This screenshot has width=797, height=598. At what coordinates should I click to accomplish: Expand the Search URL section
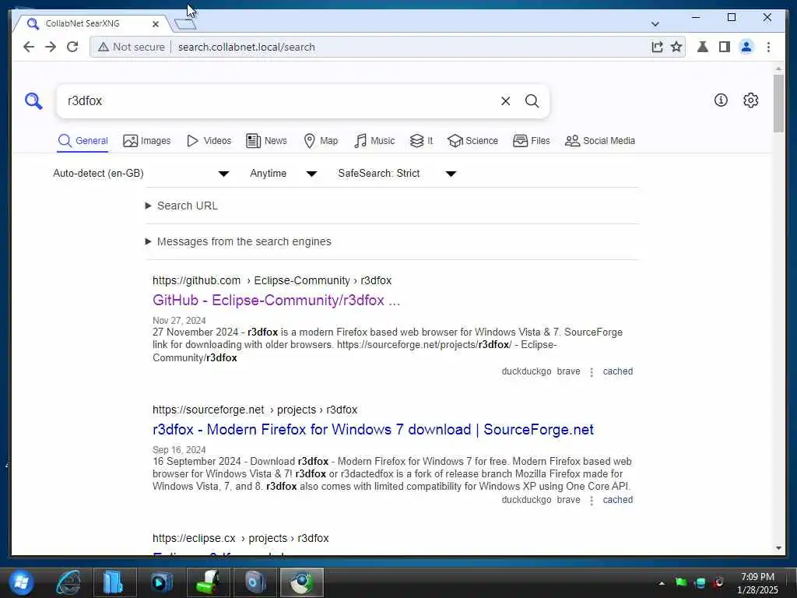(x=181, y=206)
